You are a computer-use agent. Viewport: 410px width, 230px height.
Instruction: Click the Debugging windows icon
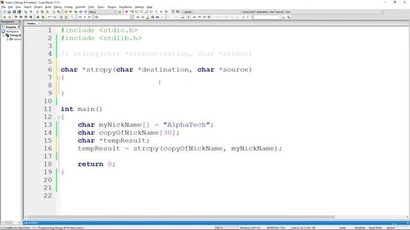173,11
